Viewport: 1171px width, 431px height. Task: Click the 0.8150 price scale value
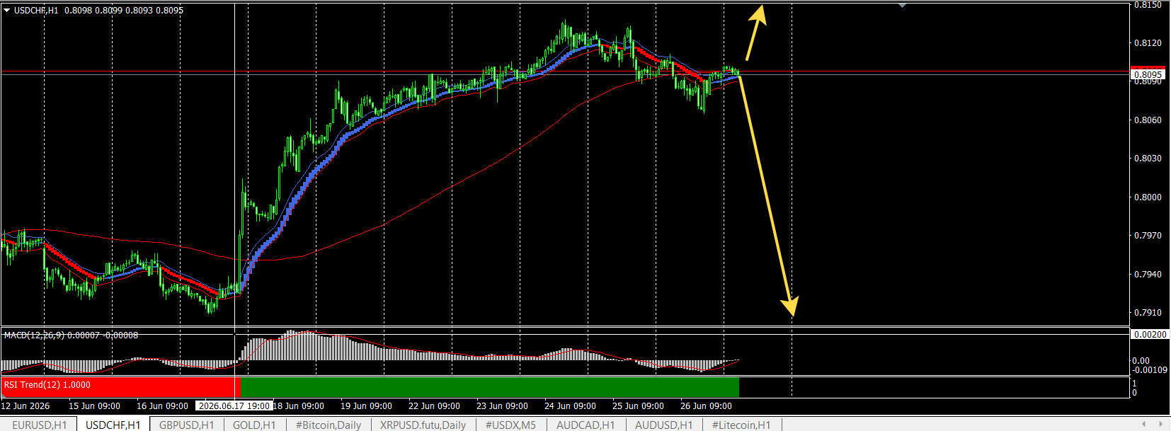[1148, 5]
